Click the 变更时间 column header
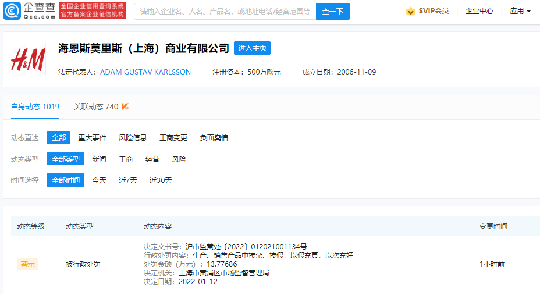The image size is (540, 294). tap(493, 226)
